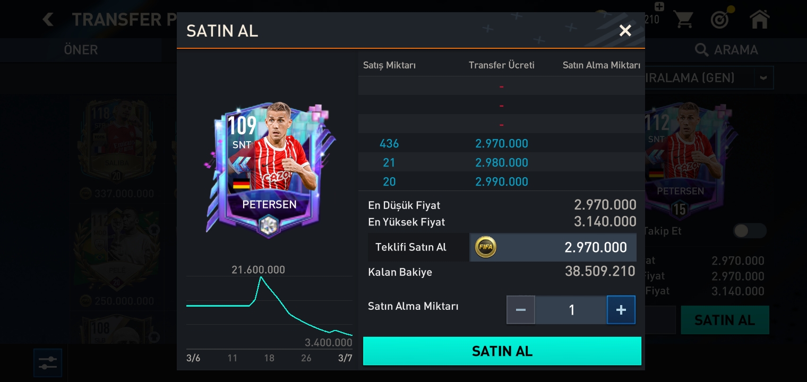The height and width of the screenshot is (382, 807).
Task: Expand the Sıralama (GEN) dropdown arrow
Action: coord(763,78)
